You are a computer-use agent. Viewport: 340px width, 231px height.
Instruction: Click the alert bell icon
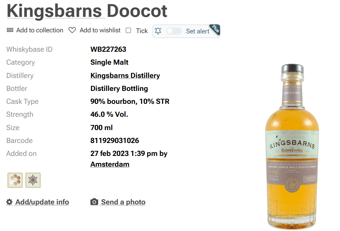[x=158, y=31]
